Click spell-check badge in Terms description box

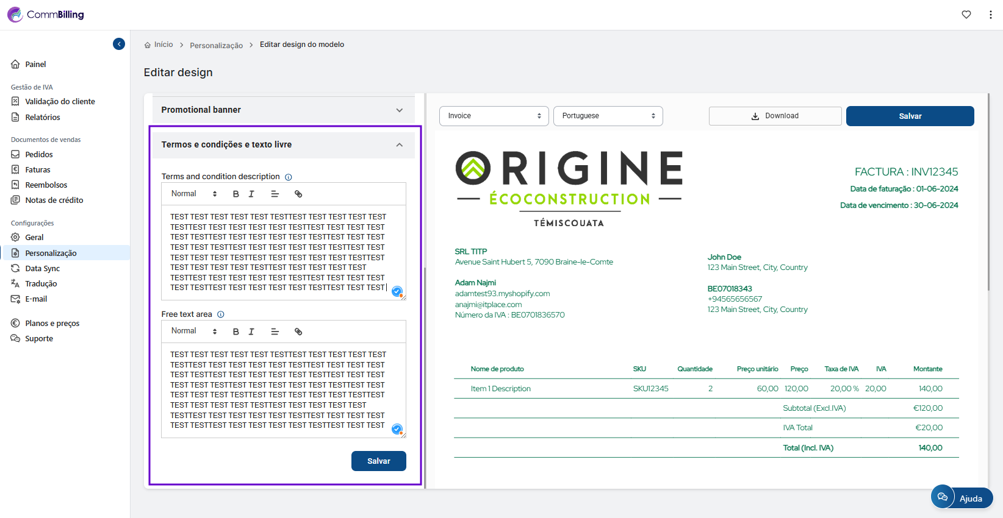397,291
